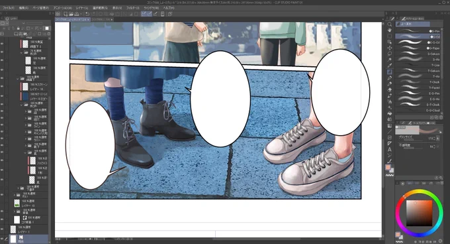
Task: Open file icon in command bar
Action: pos(71,14)
